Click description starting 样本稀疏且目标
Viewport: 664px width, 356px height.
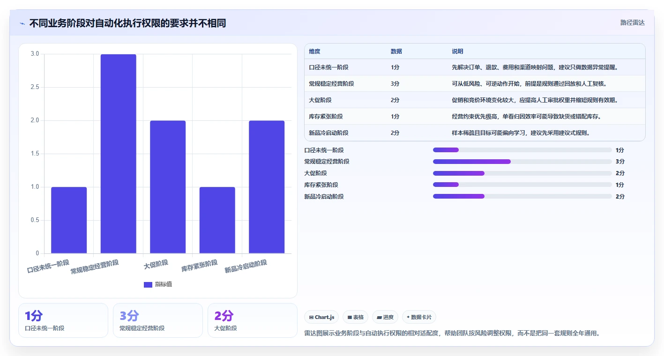point(521,133)
